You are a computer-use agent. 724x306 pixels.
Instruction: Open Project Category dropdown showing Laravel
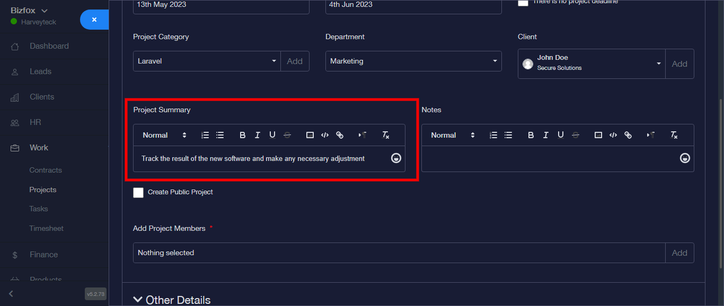click(x=207, y=61)
